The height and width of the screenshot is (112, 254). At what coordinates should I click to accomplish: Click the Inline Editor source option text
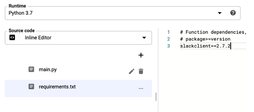tap(38, 38)
